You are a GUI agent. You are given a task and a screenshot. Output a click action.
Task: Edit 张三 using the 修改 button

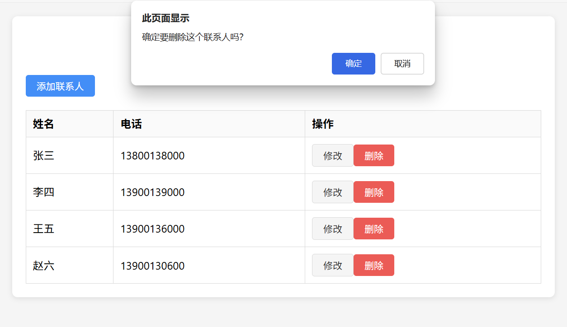[x=333, y=155]
